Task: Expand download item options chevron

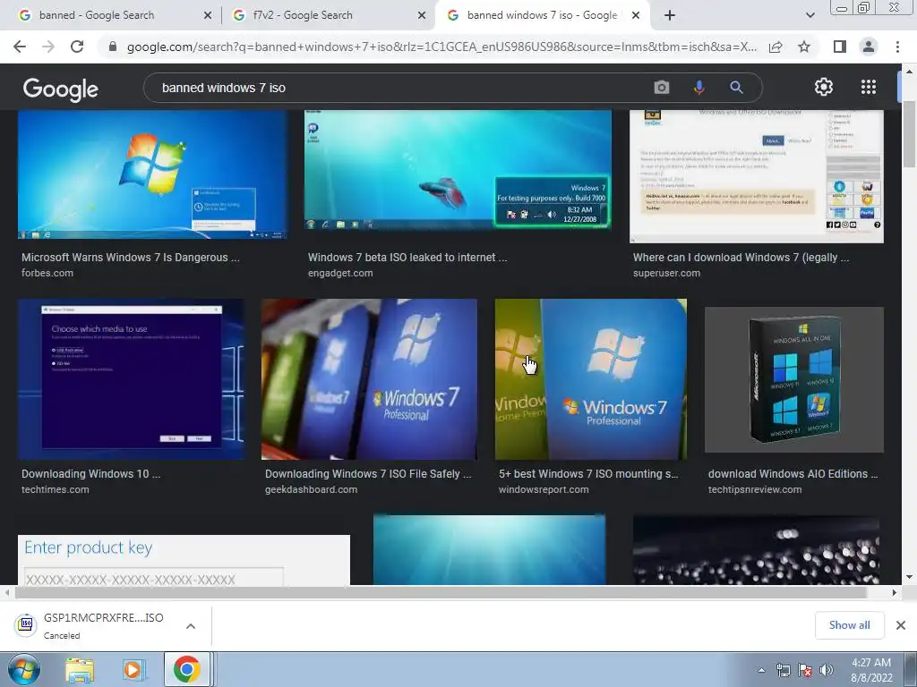Action: click(191, 626)
